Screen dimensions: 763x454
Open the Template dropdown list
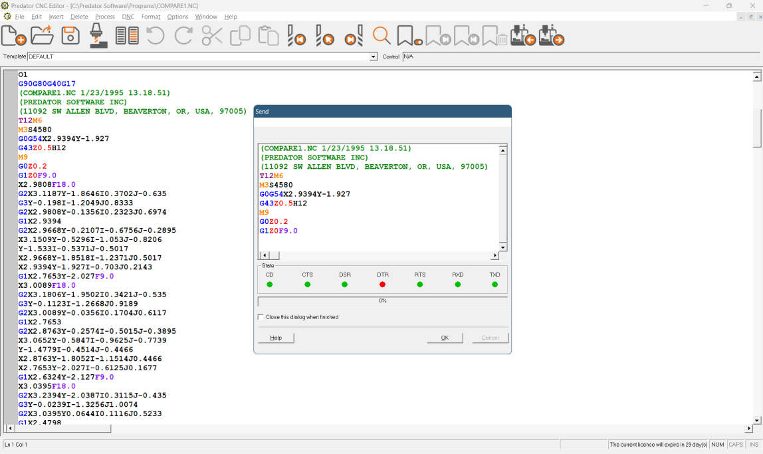[x=373, y=57]
